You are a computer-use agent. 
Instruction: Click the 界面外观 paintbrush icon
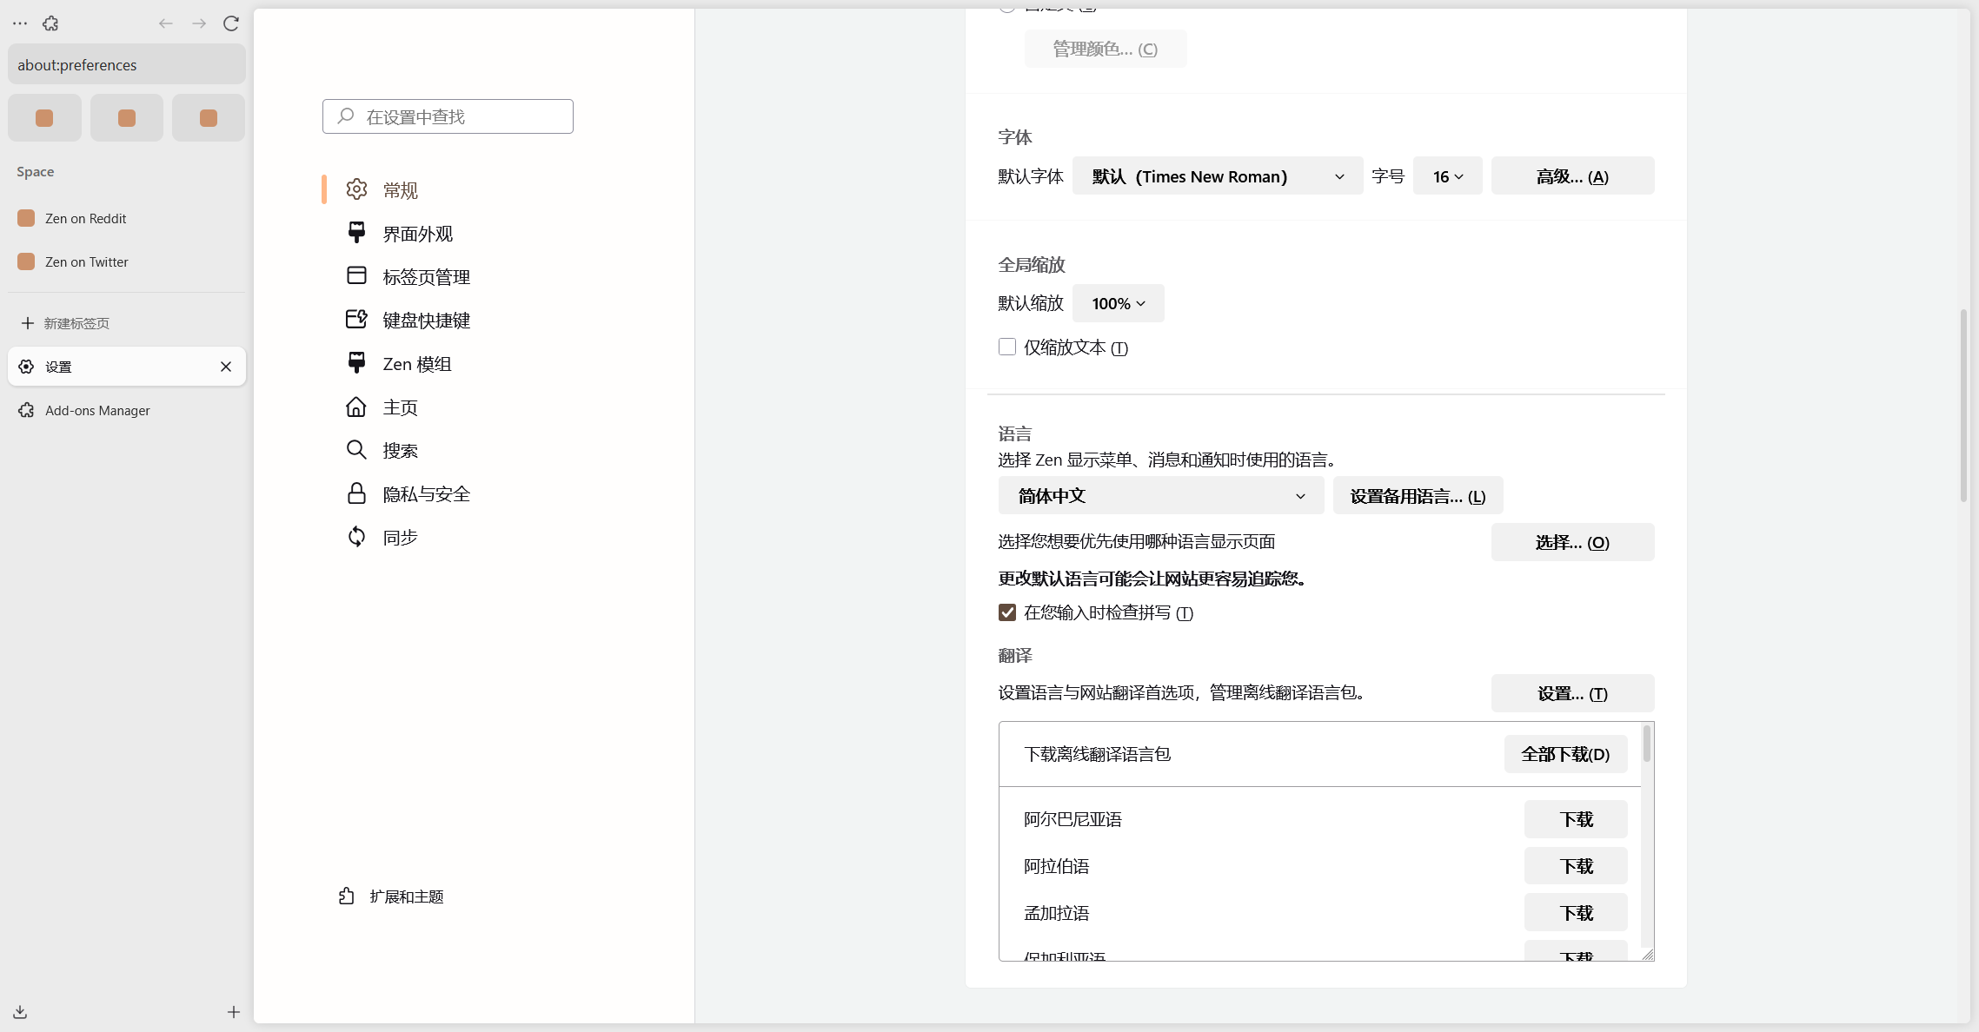click(x=356, y=232)
